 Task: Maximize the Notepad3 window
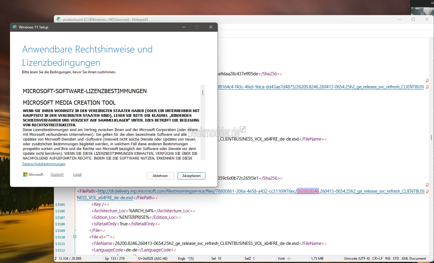click(413, 19)
